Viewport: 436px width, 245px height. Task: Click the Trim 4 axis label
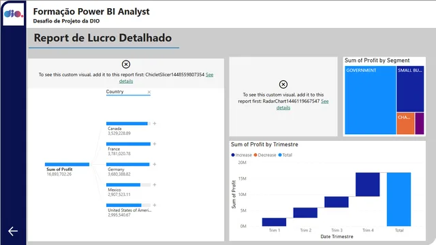pyautogui.click(x=368, y=230)
